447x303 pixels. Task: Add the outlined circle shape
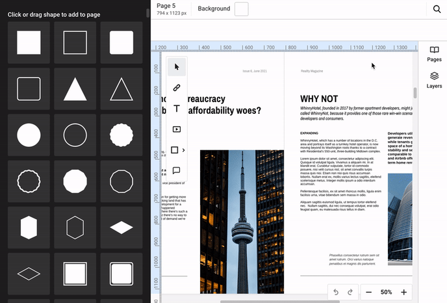[75, 135]
